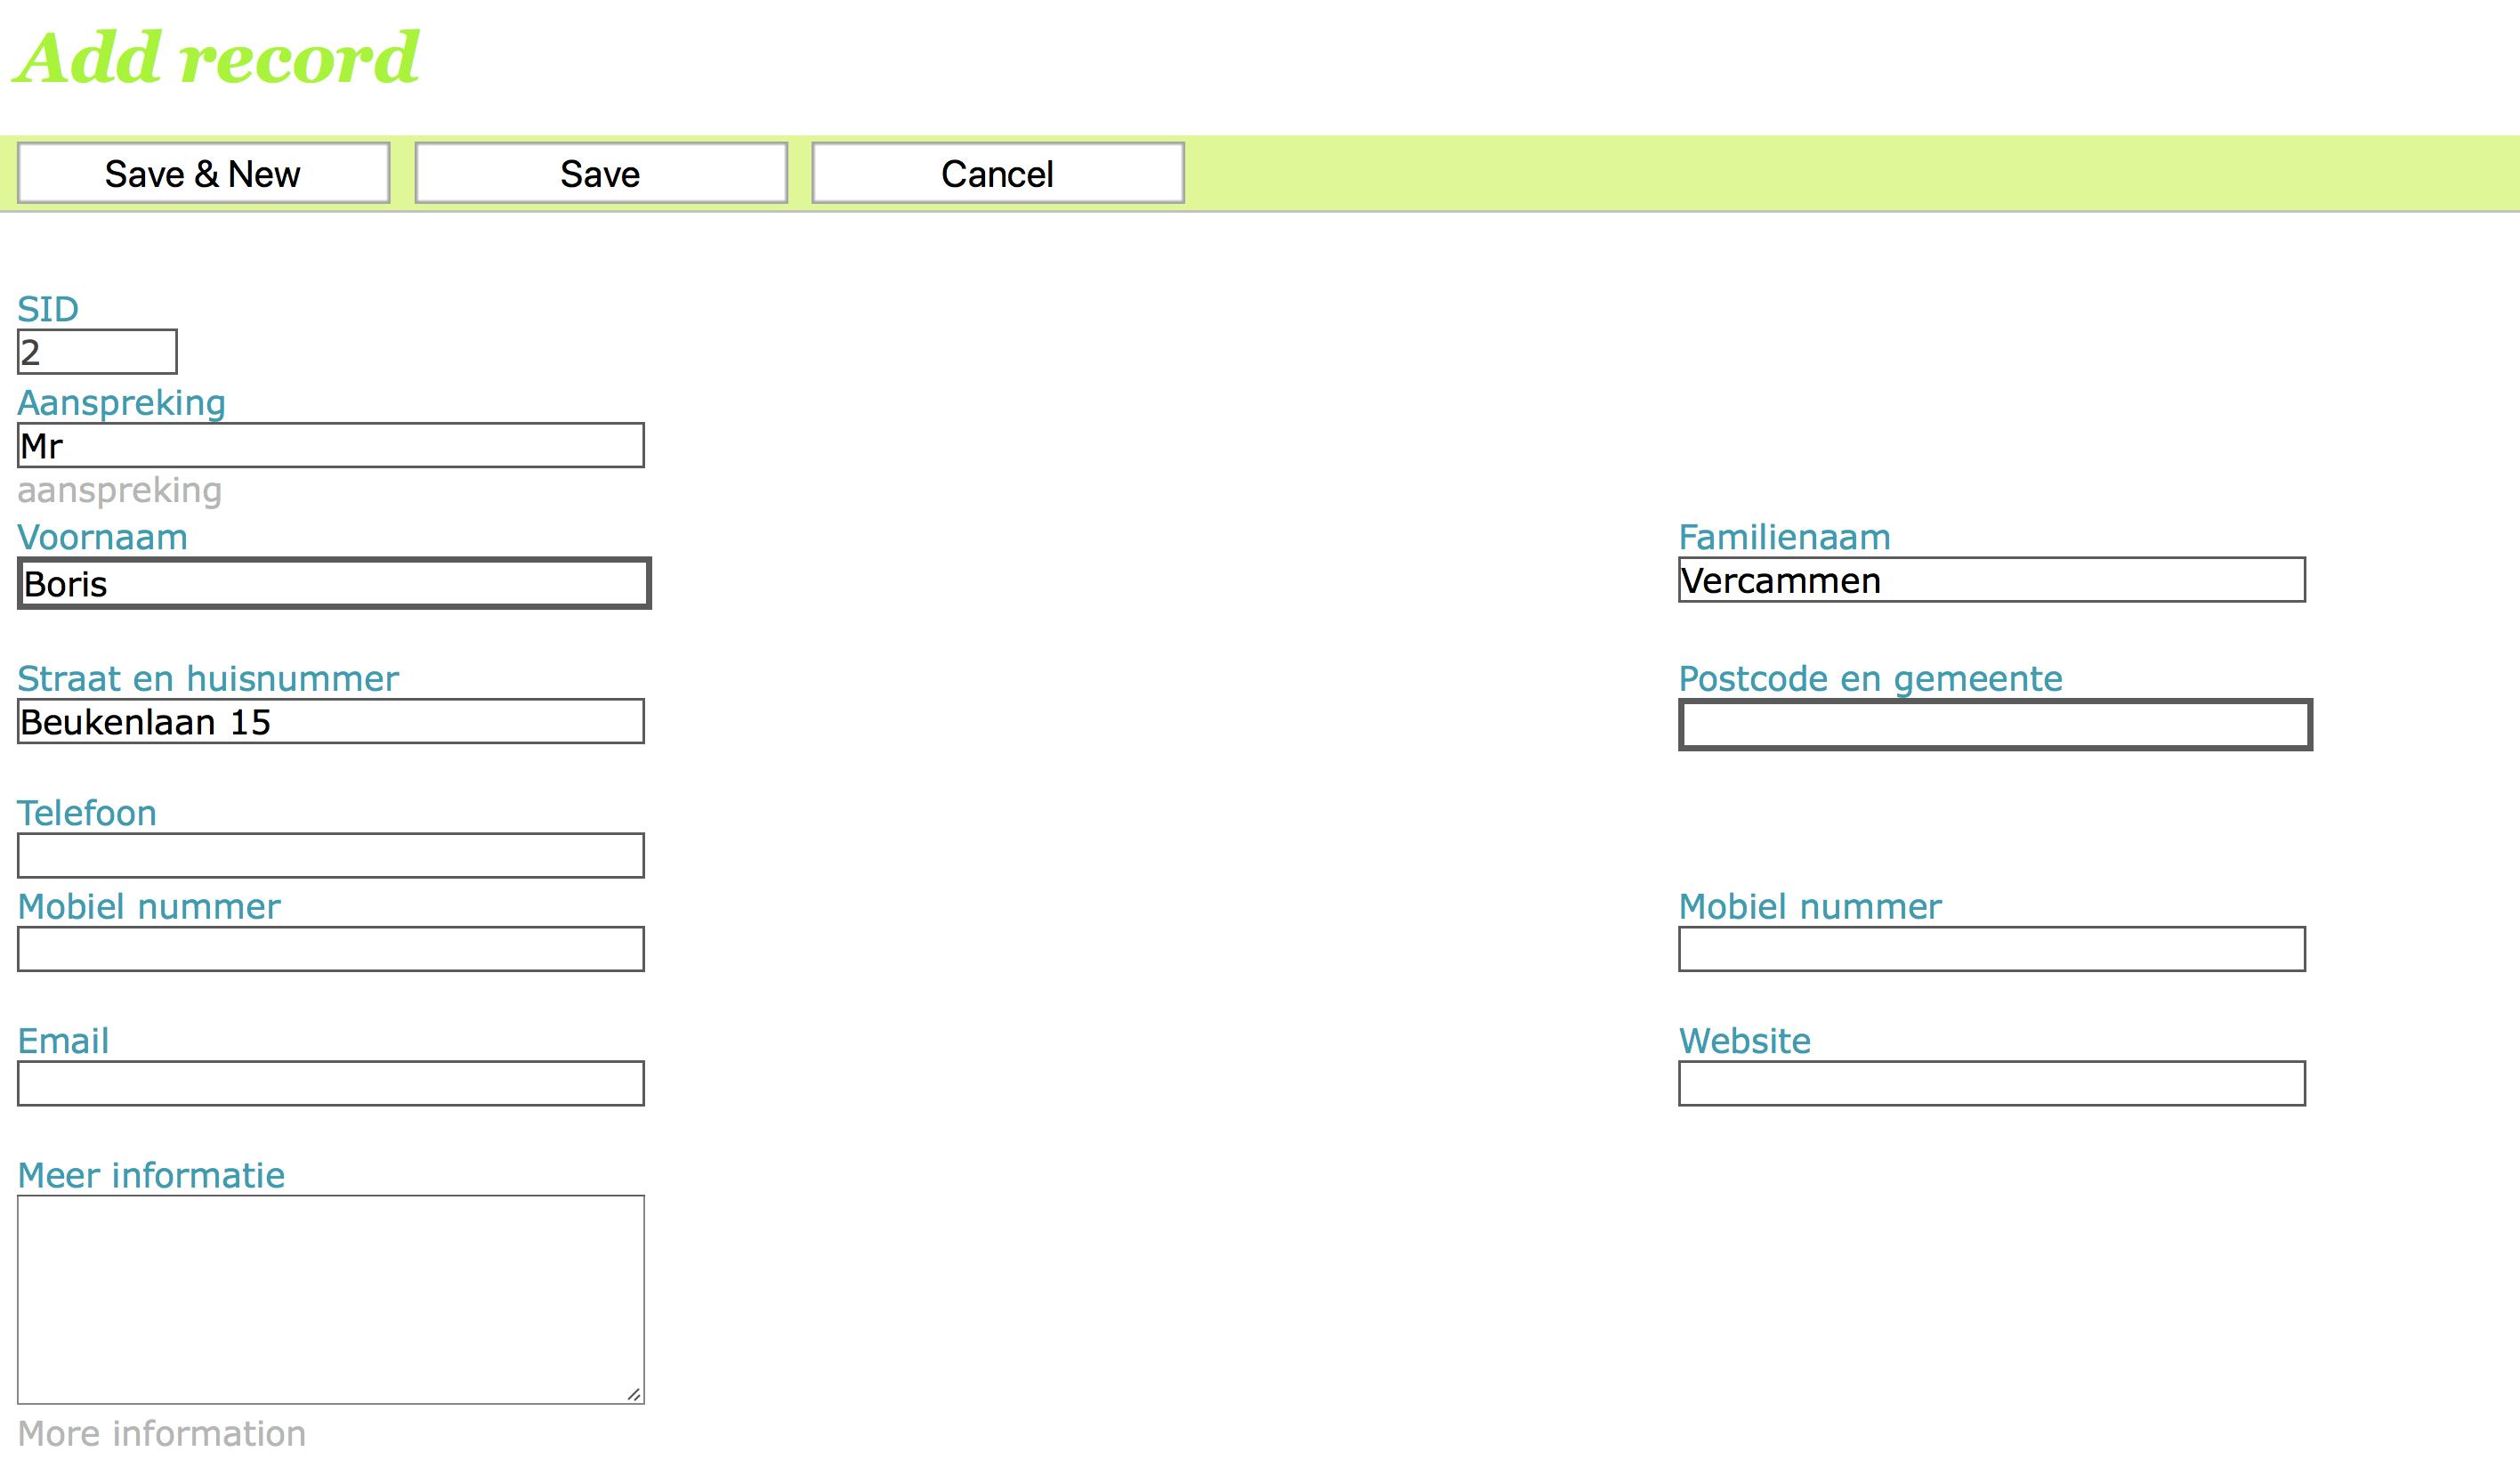Click the Website input field

pos(1991,1083)
